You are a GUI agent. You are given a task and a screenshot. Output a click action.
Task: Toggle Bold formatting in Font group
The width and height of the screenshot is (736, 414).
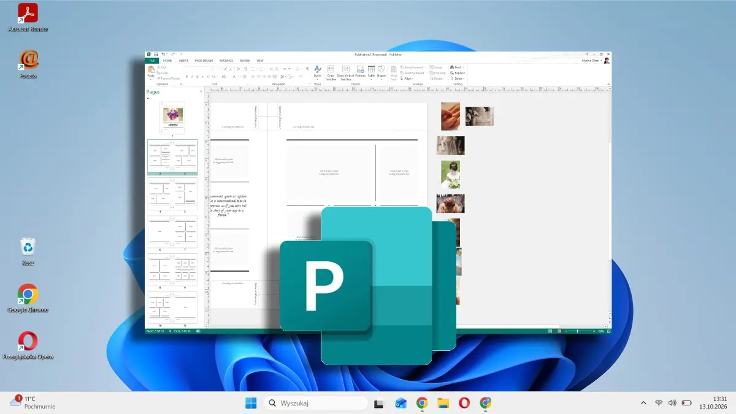tap(186, 77)
